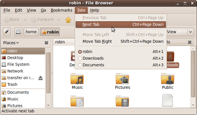Click the robin path bar button
Image resolution: width=197 pixels, height=115 pixels.
[x=50, y=32]
